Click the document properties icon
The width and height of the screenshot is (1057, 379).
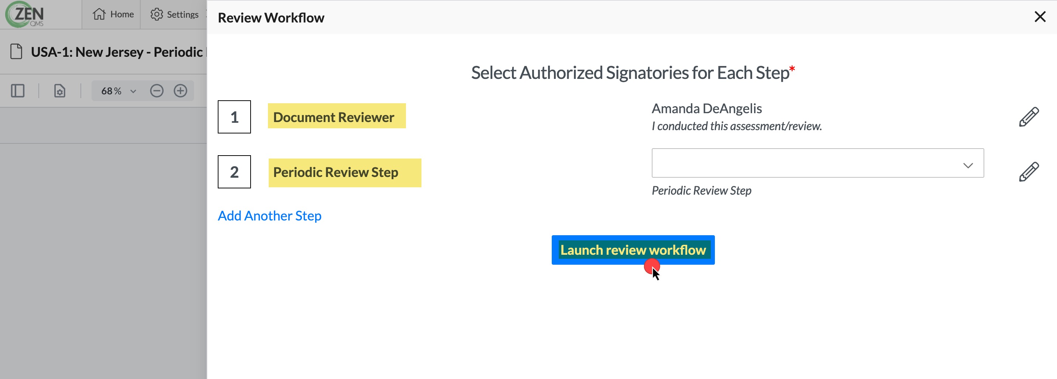60,91
